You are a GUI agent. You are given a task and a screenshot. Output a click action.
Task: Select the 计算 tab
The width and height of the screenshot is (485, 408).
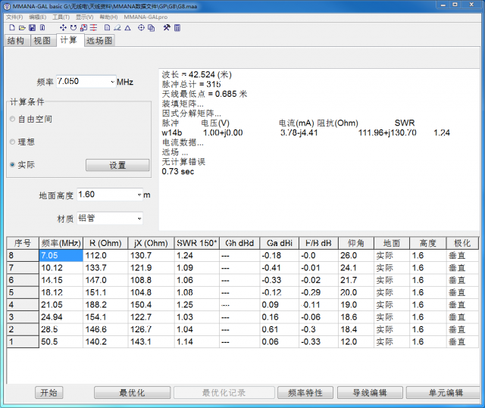(70, 40)
